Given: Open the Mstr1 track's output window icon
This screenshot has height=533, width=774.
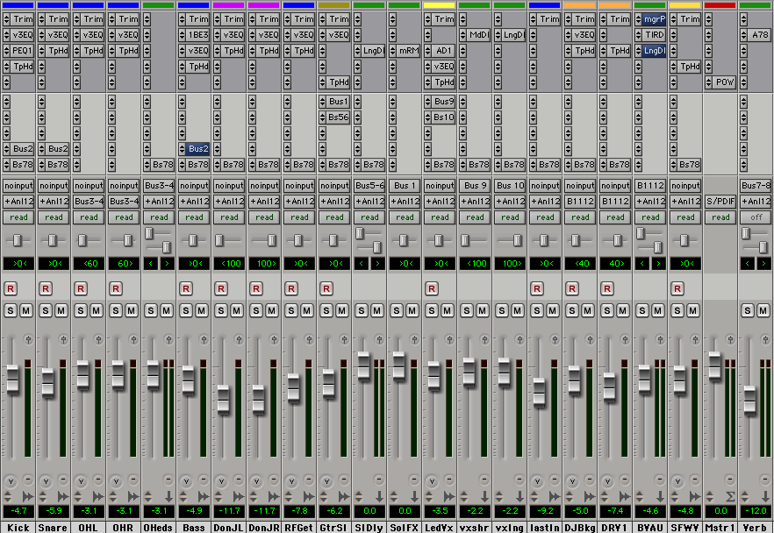Looking at the screenshot, I should (x=730, y=338).
